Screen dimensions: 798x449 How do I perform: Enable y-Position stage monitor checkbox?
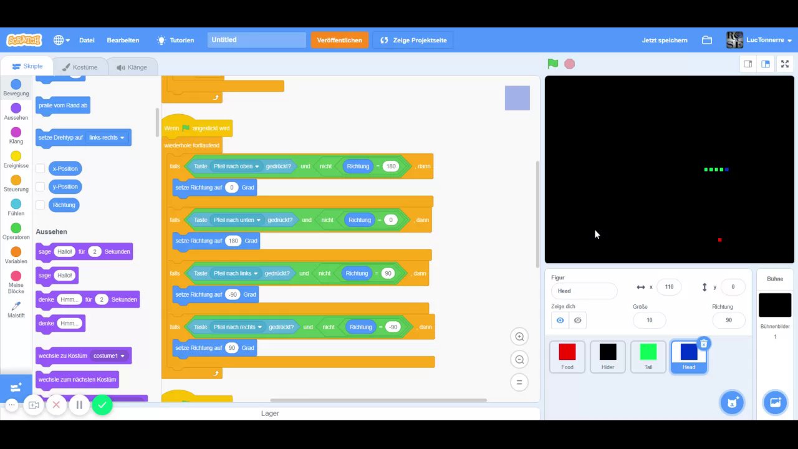pyautogui.click(x=40, y=186)
